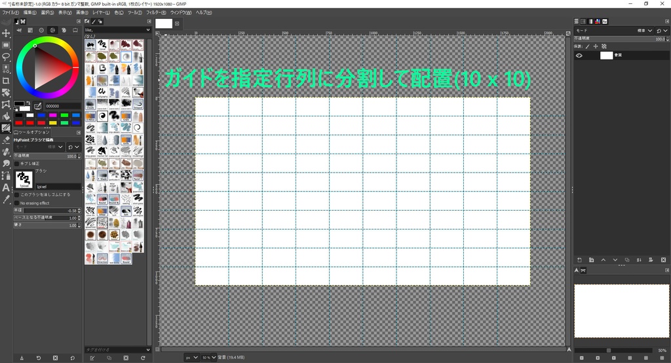Select the Unified Transform tool
The width and height of the screenshot is (671, 363).
(x=6, y=93)
